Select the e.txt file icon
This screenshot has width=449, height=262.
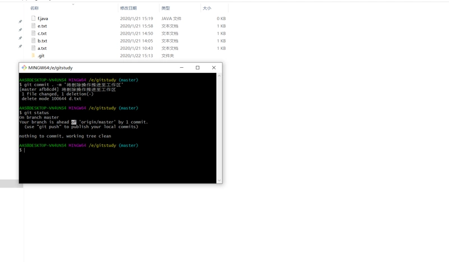(34, 26)
